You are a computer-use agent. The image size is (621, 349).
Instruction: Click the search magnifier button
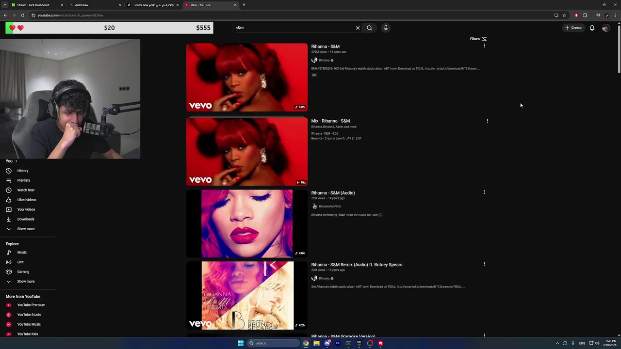point(369,28)
